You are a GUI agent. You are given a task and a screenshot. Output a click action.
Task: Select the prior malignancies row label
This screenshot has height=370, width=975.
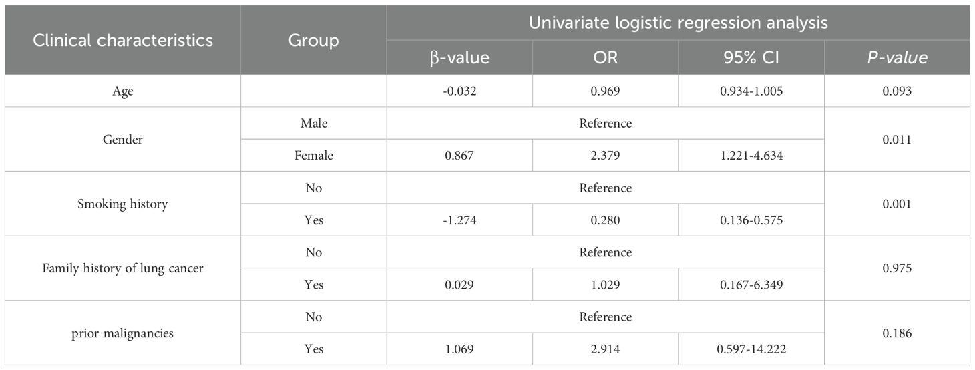click(x=123, y=333)
